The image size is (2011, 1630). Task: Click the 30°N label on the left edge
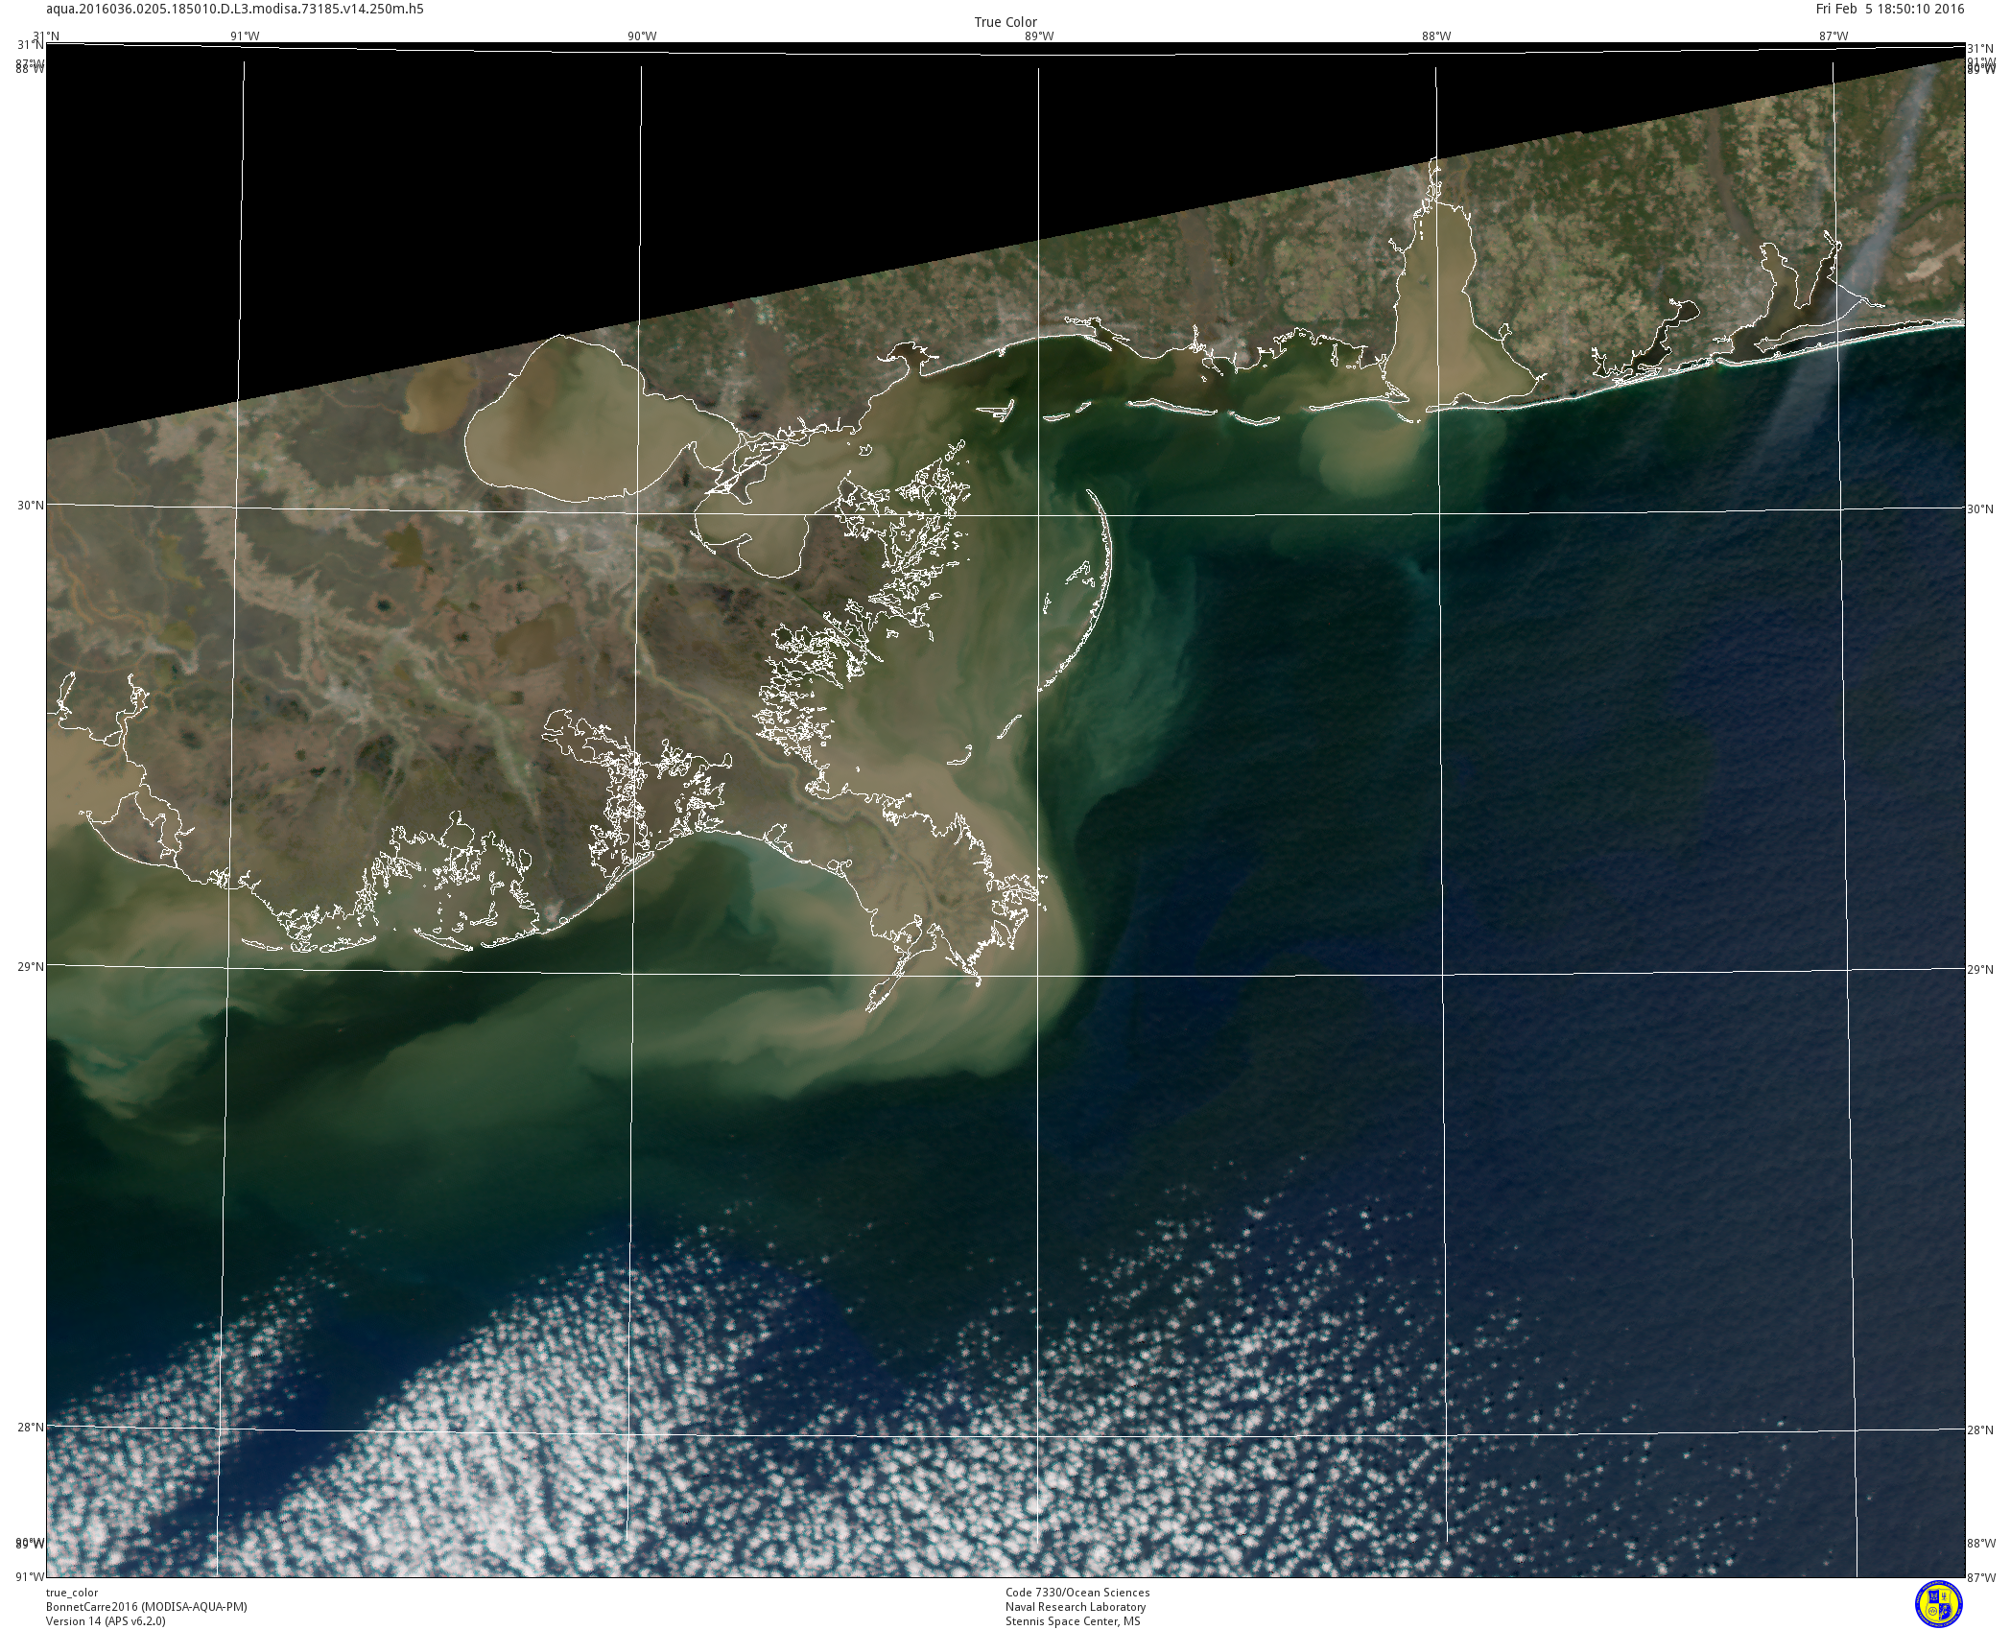32,505
